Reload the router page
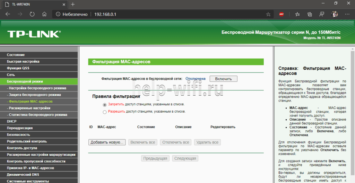Image resolution: width=355 pixels, height=183 pixels. coord(32,14)
